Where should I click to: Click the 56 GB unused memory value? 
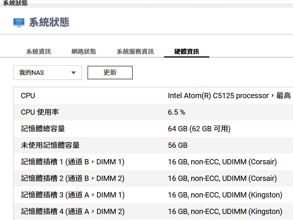[x=178, y=145]
